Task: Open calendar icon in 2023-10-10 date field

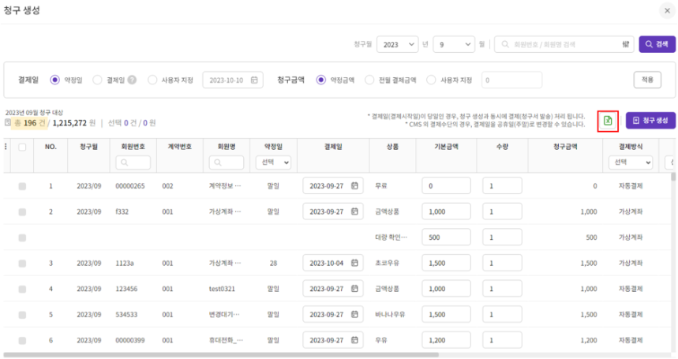Action: coord(254,80)
